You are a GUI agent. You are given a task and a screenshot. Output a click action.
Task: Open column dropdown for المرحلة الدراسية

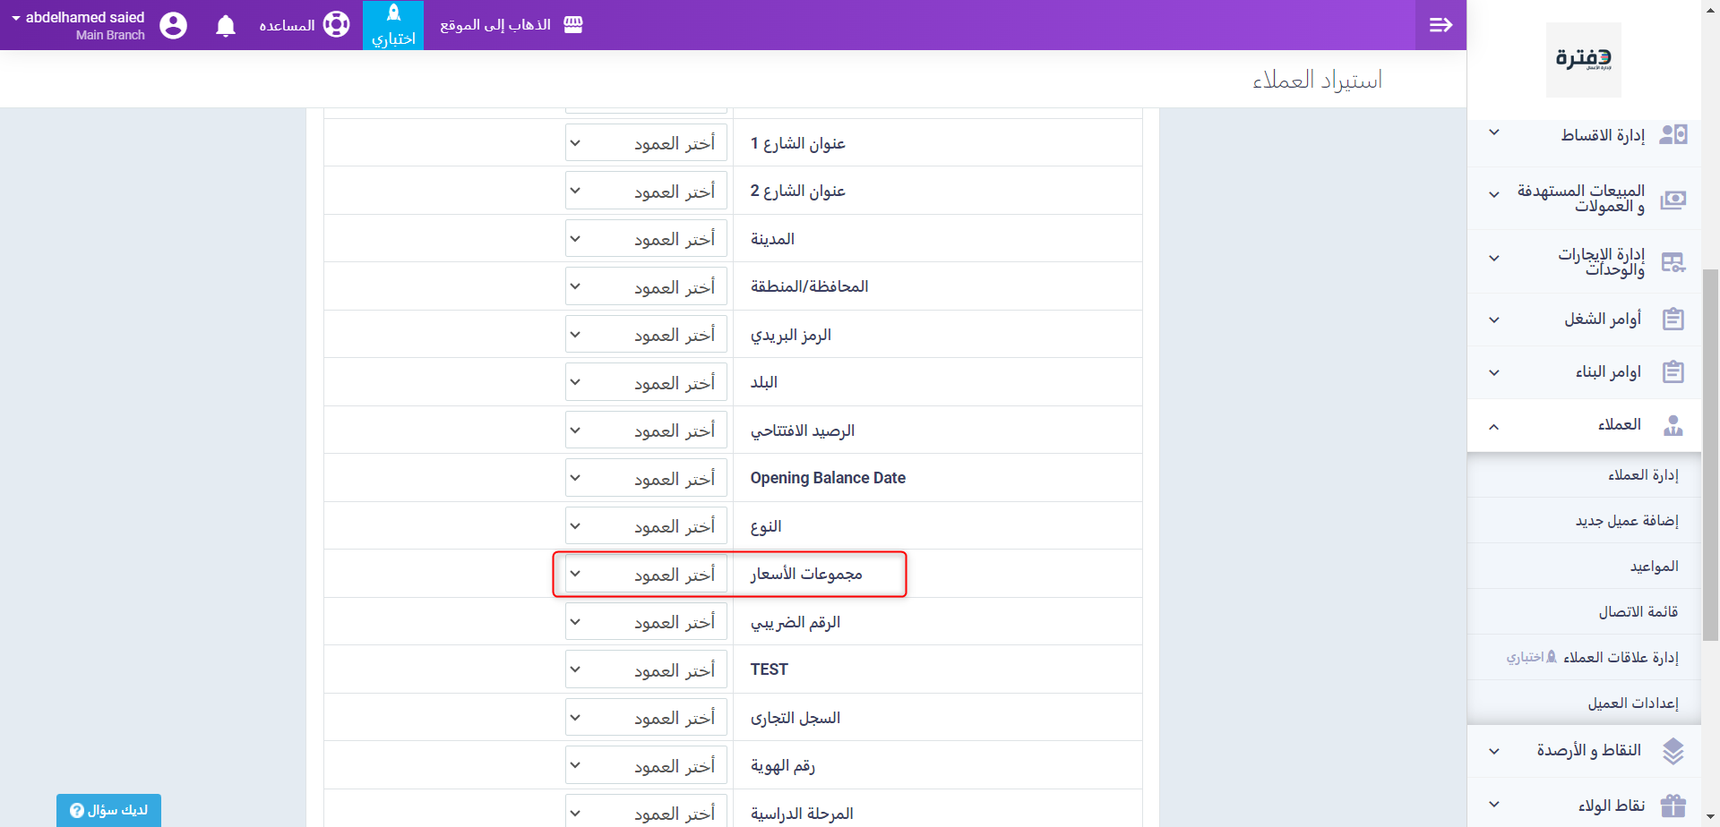pos(646,811)
